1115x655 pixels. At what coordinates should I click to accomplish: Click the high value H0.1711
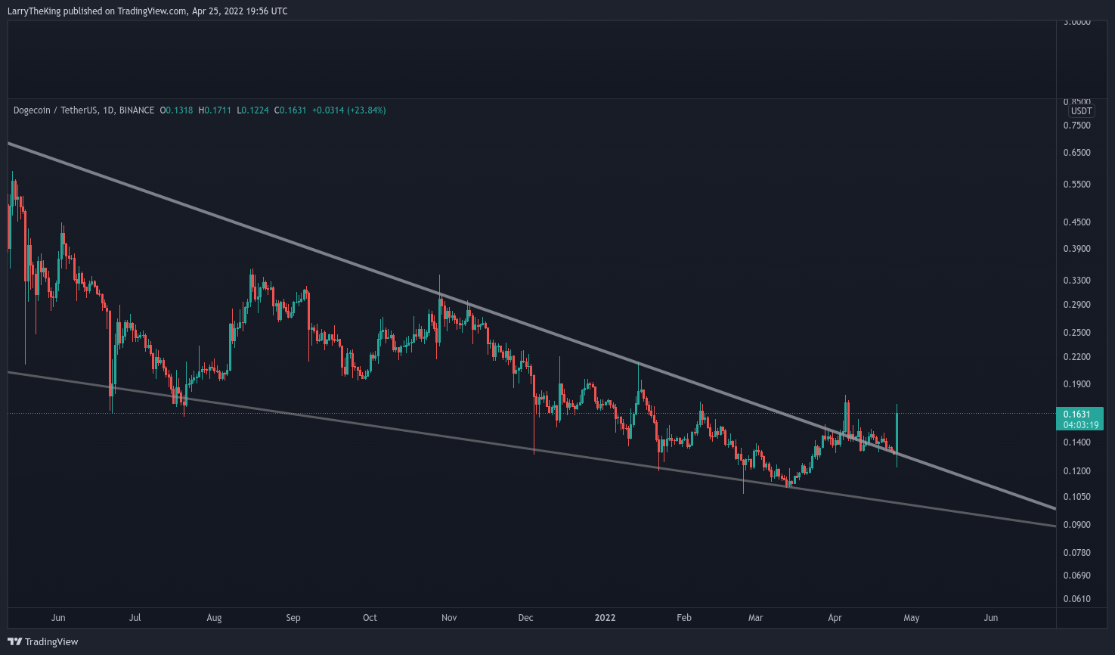[216, 110]
